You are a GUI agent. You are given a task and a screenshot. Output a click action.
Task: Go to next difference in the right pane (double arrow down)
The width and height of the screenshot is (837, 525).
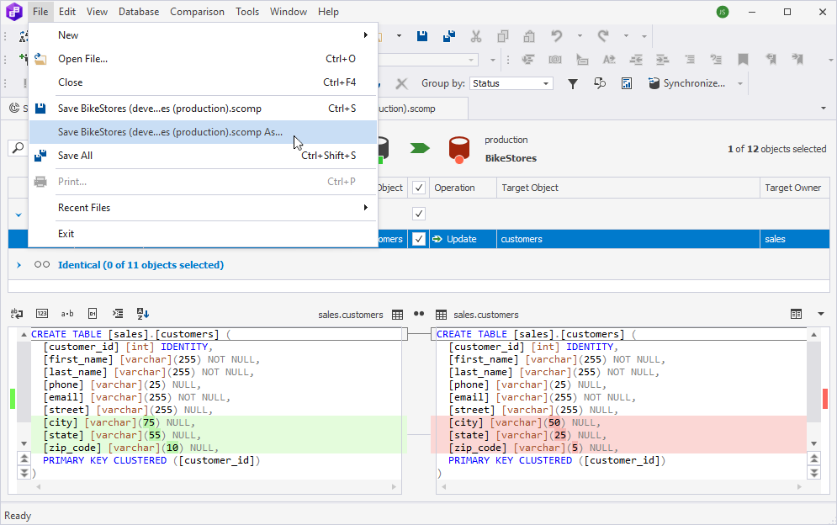(x=813, y=473)
